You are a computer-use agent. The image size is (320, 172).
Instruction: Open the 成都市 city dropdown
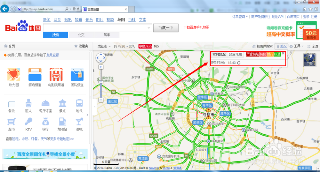click(x=104, y=46)
